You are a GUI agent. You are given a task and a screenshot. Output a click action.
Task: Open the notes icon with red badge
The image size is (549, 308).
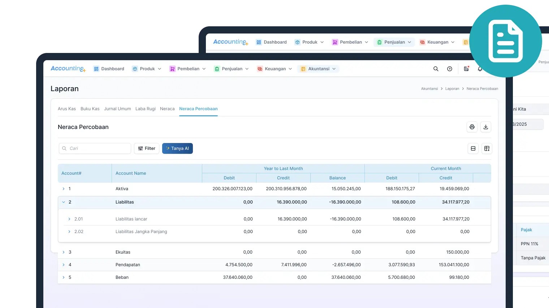coord(466,69)
